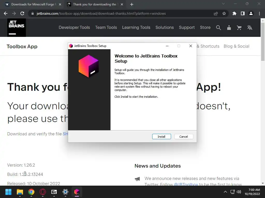This screenshot has height=198, width=265.
Task: Go to Blog & Social section
Action: (237, 46)
